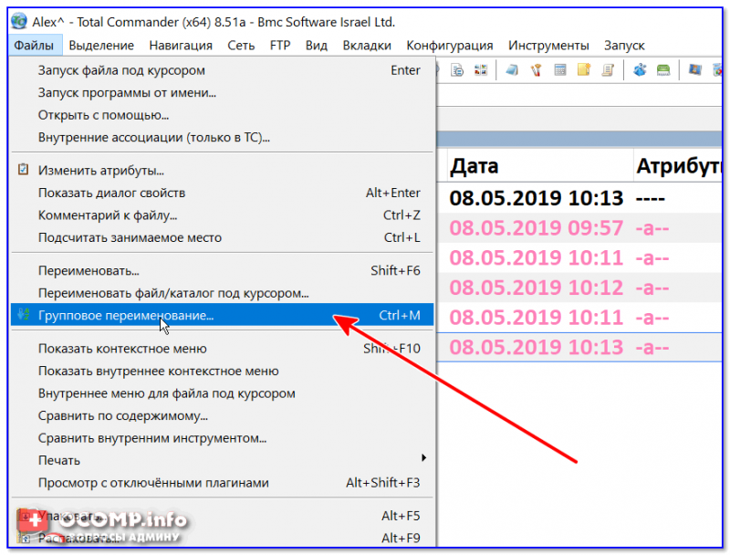Select row dated 08.05.2019 09:57

click(579, 227)
